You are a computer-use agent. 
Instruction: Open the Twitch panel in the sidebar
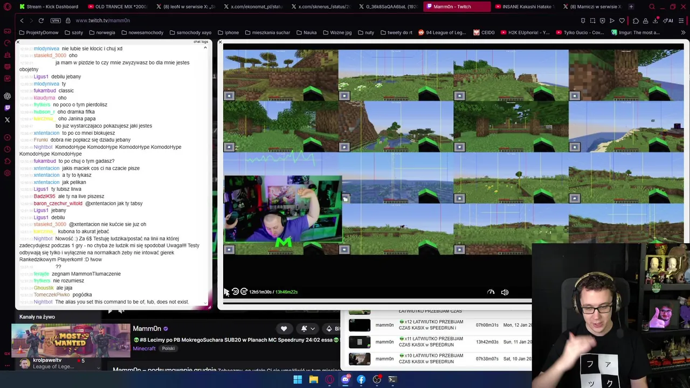click(7, 108)
